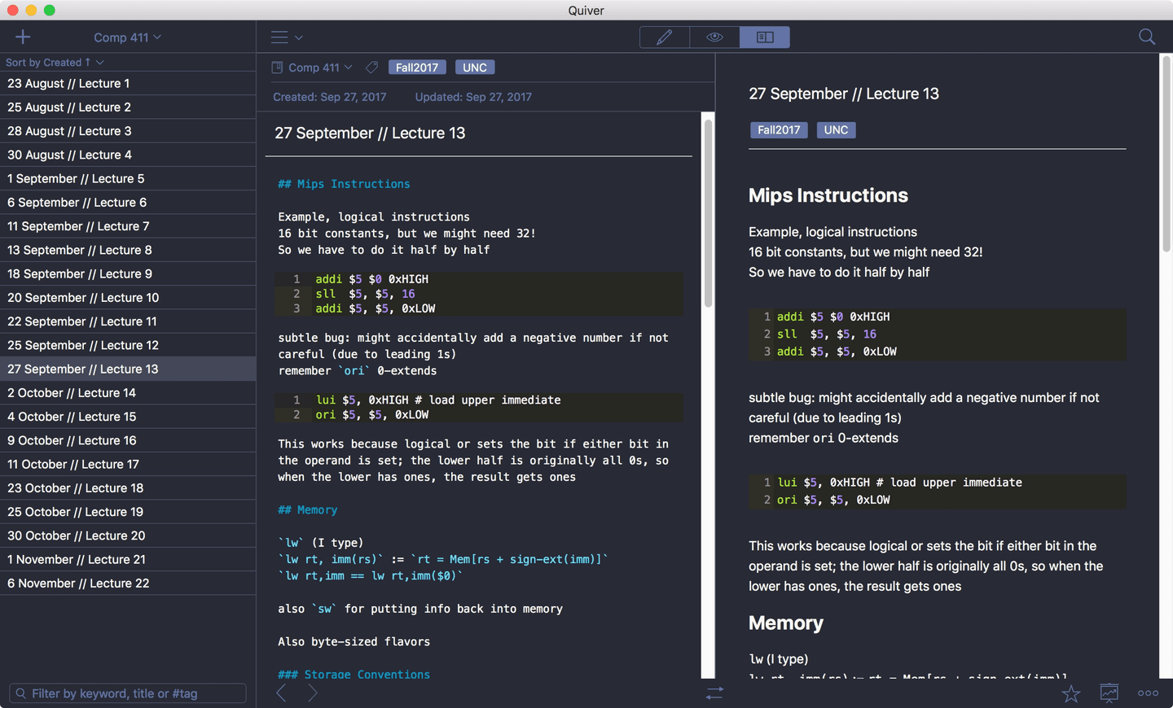
Task: Enable split editor-preview view
Action: point(764,37)
